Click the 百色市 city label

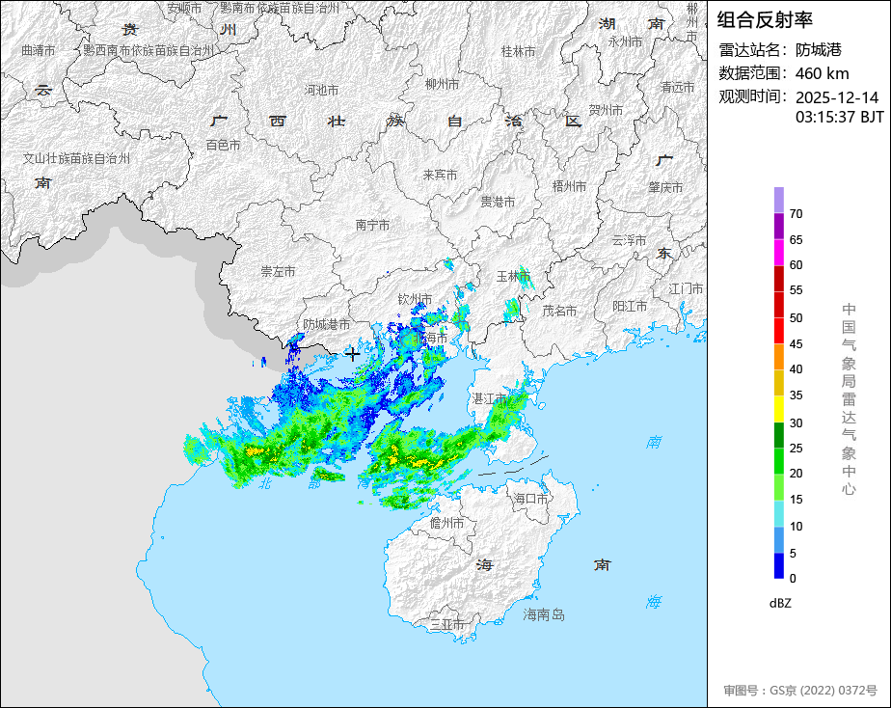pyautogui.click(x=223, y=145)
